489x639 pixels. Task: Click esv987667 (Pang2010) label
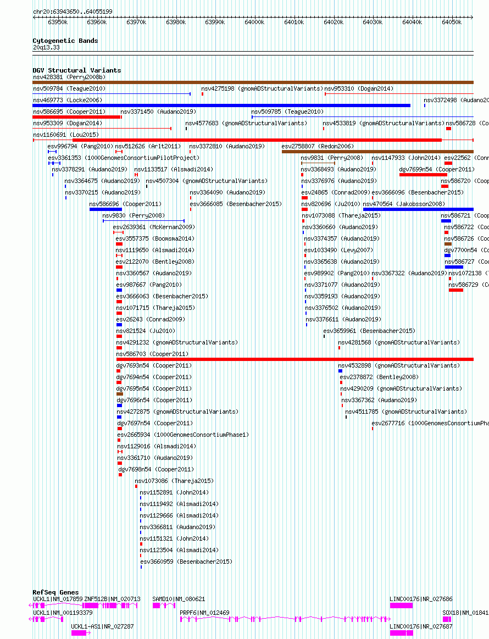149,285
